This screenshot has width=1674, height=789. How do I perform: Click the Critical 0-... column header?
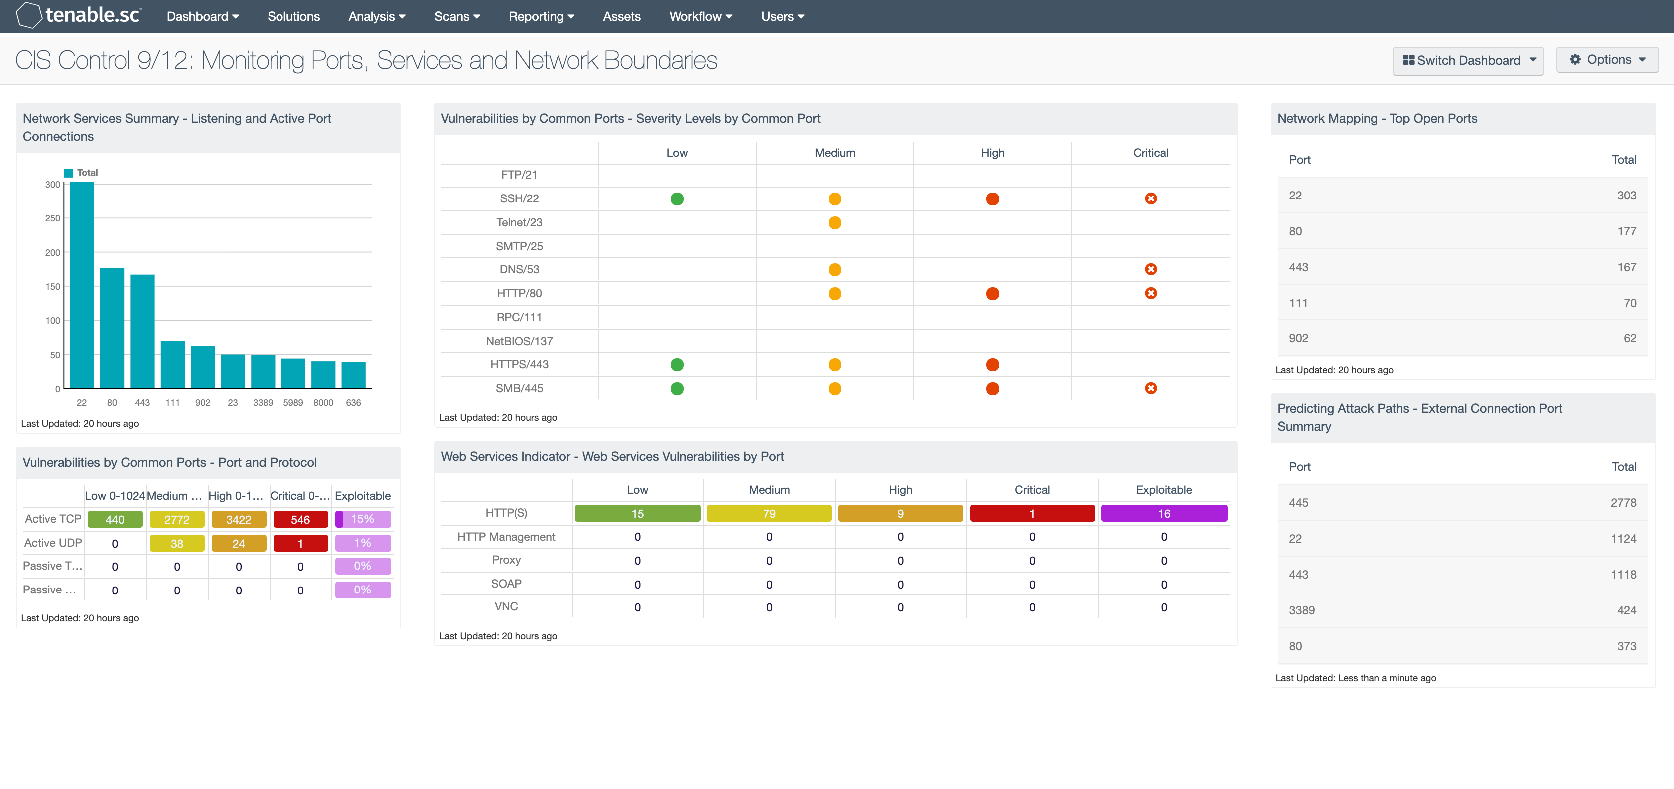300,496
